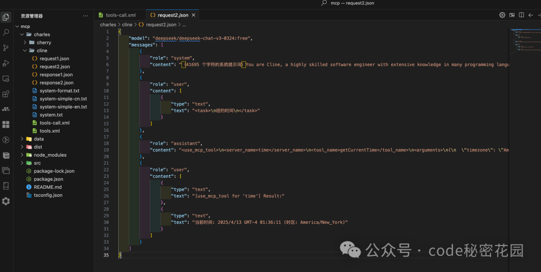
Task: Collapse the charles folder
Action: (x=22, y=35)
